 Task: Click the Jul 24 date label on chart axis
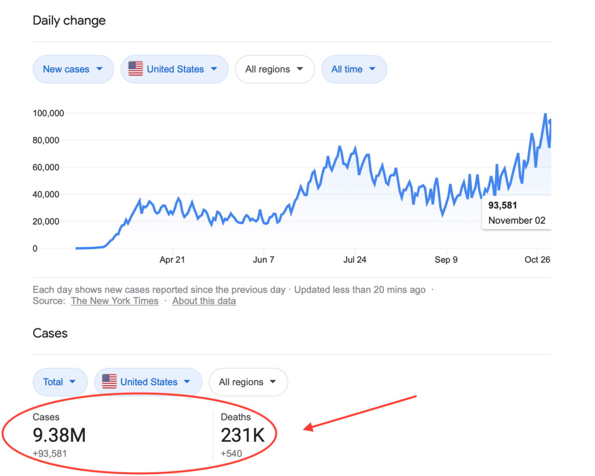point(355,260)
